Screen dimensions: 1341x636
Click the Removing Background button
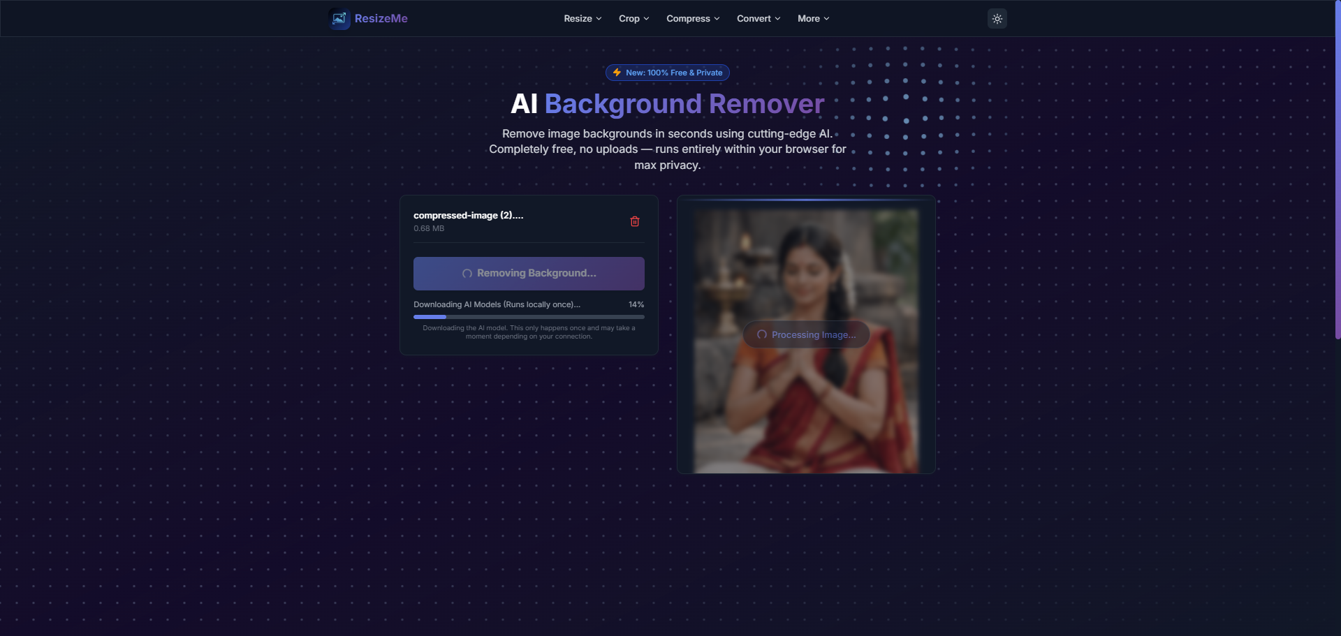coord(529,273)
